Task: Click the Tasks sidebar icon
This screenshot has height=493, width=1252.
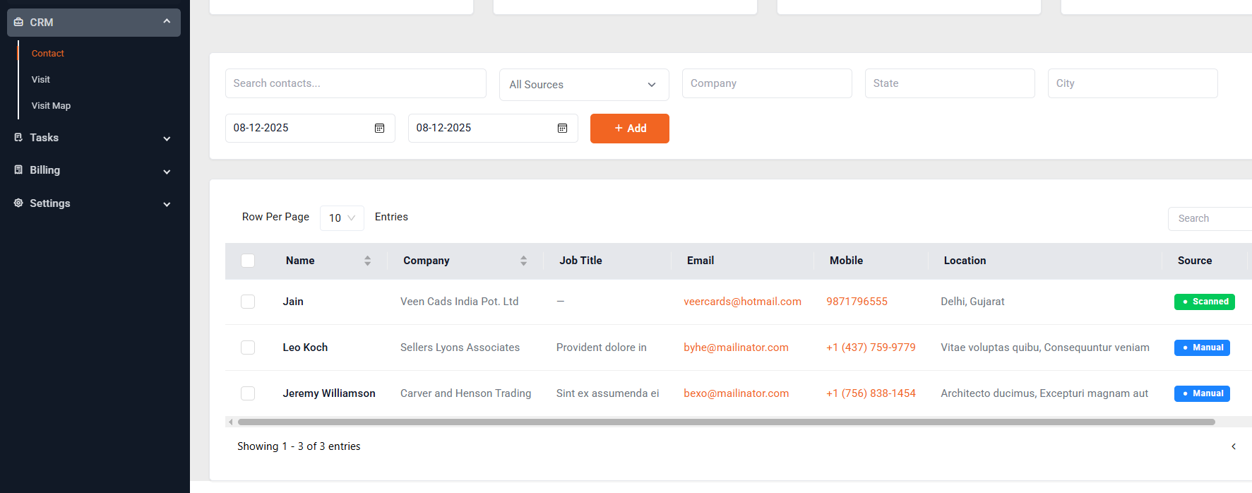Action: point(18,138)
